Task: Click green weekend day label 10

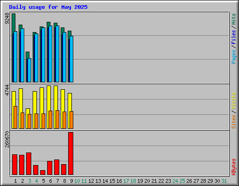Action: (77, 181)
